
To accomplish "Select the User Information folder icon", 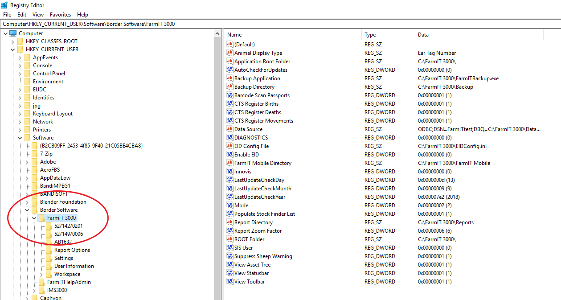I will coord(49,266).
